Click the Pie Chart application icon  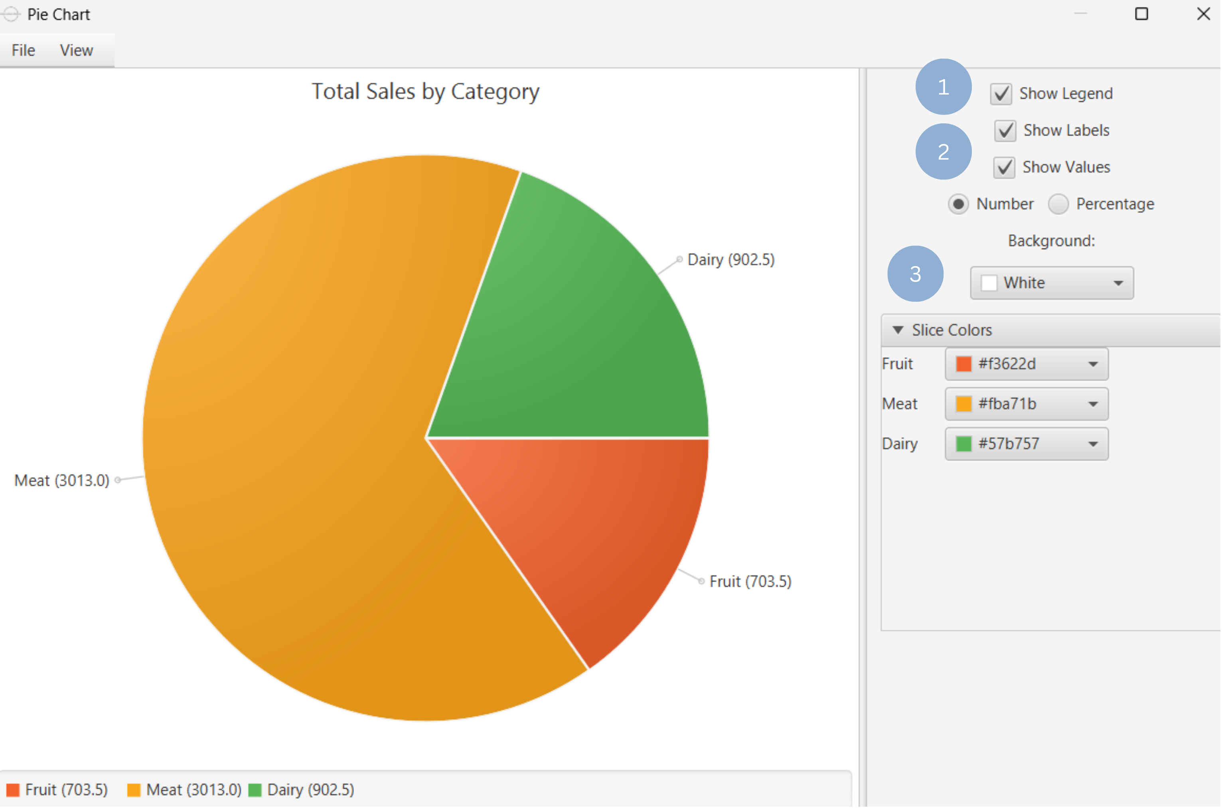coord(11,14)
